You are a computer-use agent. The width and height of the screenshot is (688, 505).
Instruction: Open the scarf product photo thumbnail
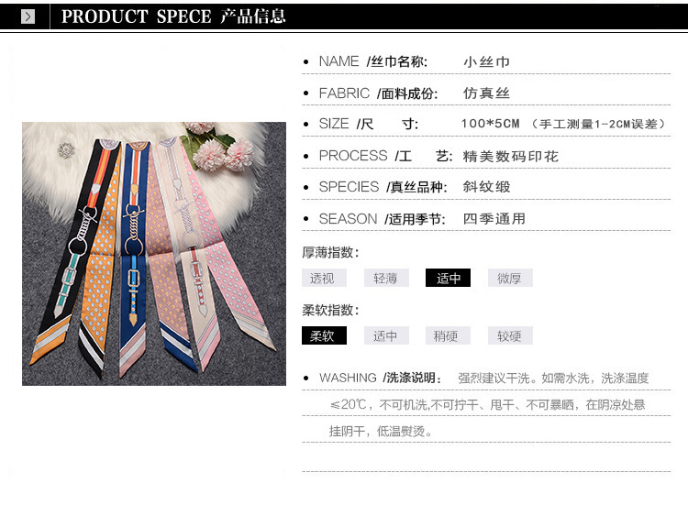(154, 254)
